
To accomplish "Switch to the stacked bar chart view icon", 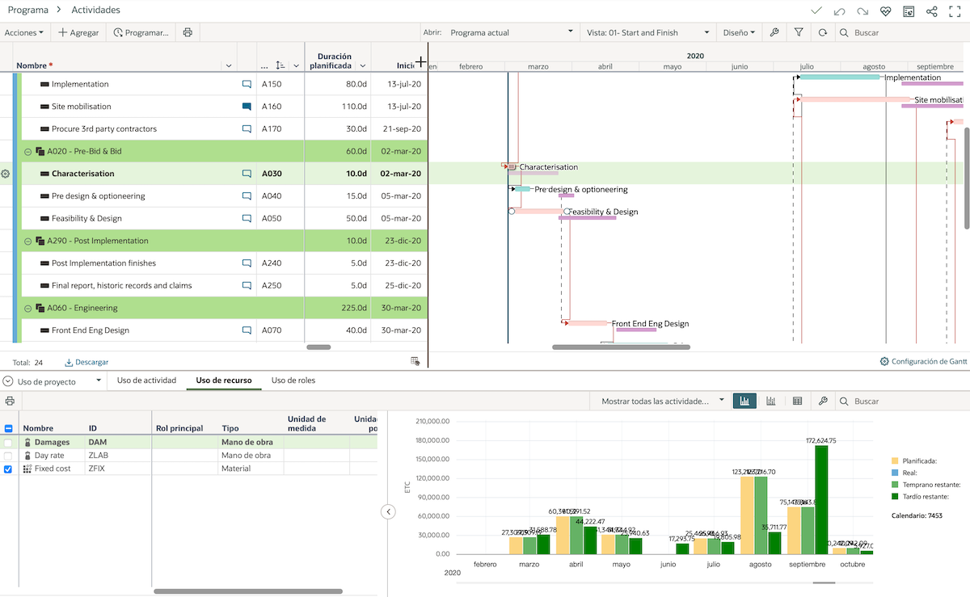I will pos(771,401).
